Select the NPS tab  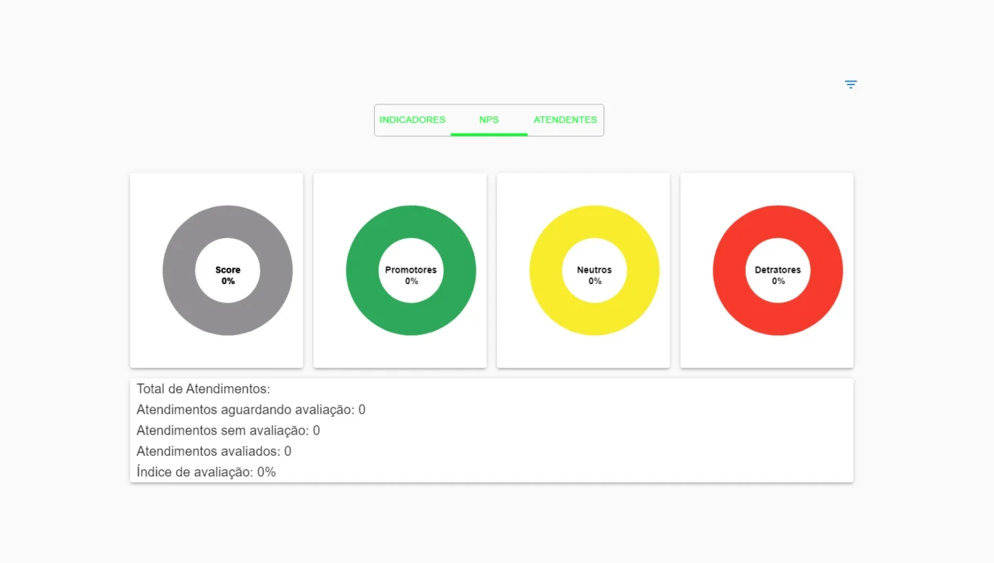click(x=489, y=120)
